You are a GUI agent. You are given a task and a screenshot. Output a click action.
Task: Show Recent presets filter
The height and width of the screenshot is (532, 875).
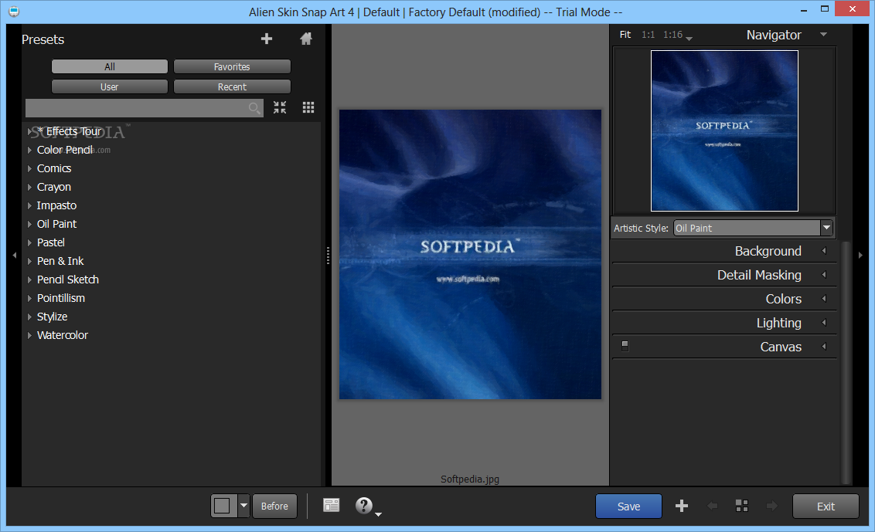(232, 87)
